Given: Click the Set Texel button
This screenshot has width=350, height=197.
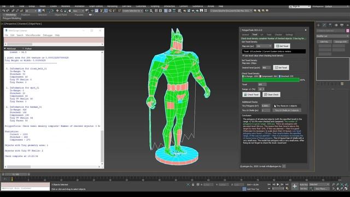Looking at the screenshot, I should tap(281, 67).
